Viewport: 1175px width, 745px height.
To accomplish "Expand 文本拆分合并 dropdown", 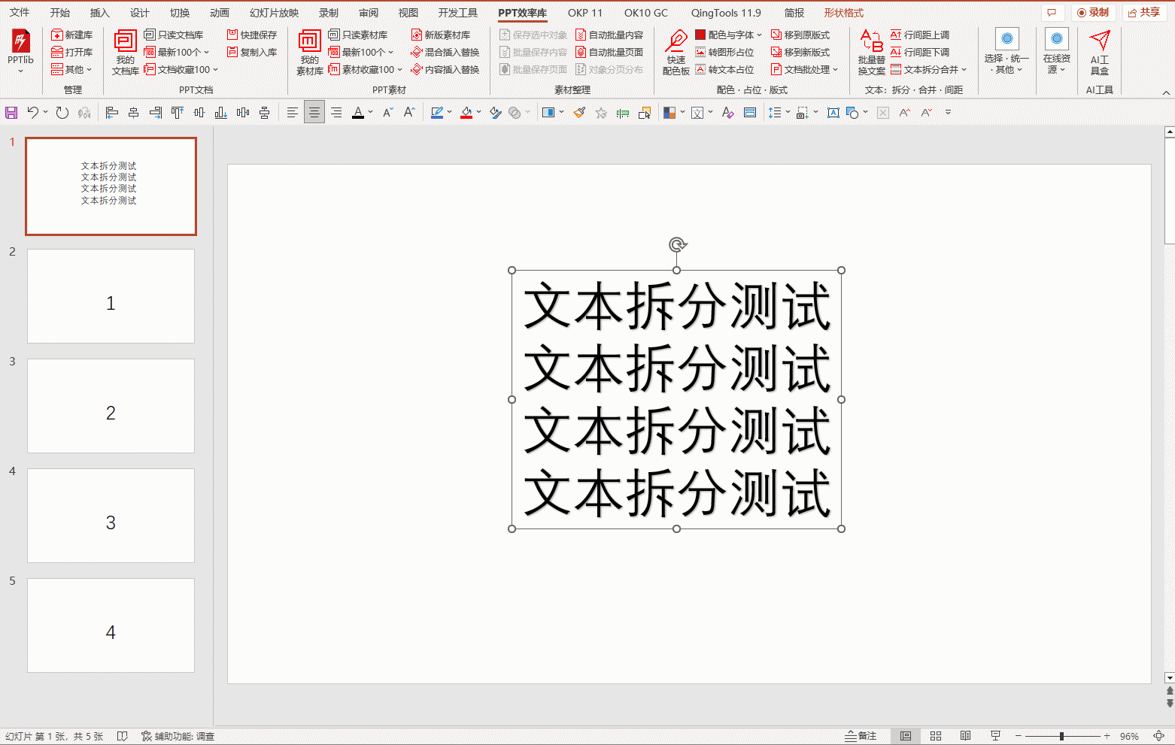I will (x=928, y=69).
